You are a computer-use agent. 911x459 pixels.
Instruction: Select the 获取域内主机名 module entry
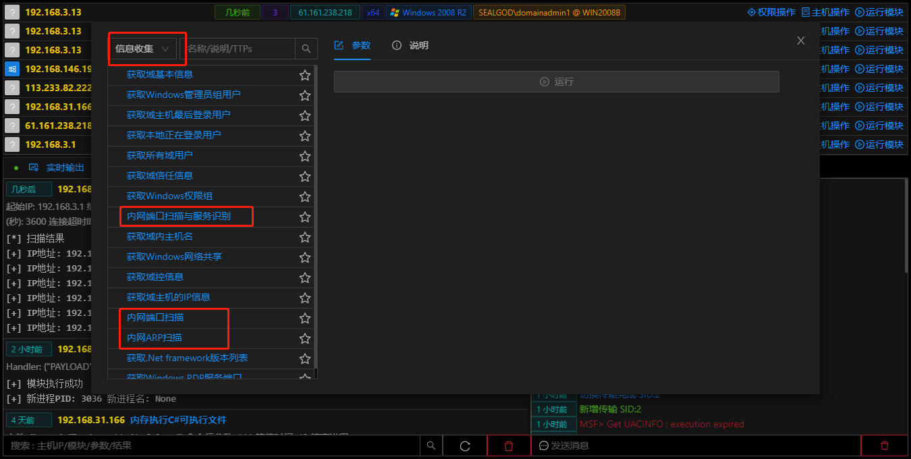coord(160,236)
